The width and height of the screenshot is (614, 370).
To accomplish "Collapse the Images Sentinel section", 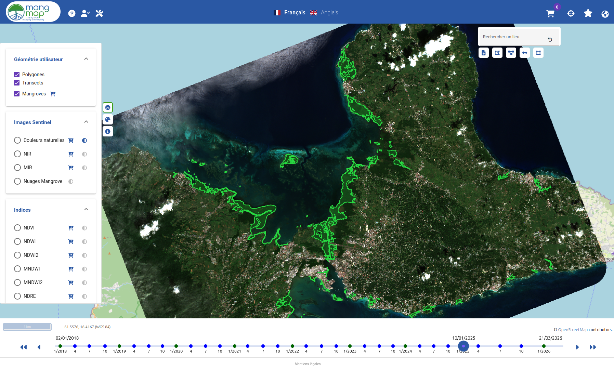I will [86, 122].
